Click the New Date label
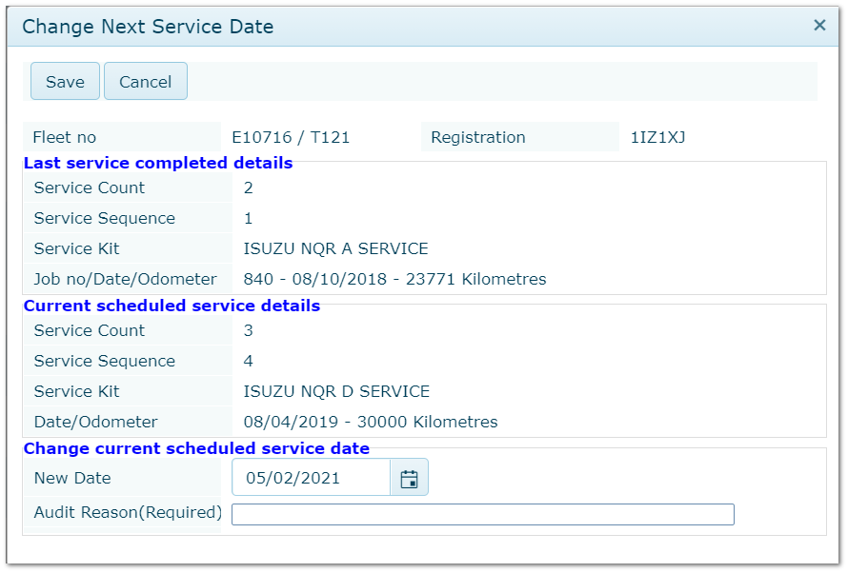Screen dimensions: 848x573 72,478
